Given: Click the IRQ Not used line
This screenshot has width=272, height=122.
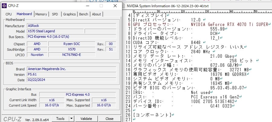Looking at the screenshot, I should tap(173, 92).
